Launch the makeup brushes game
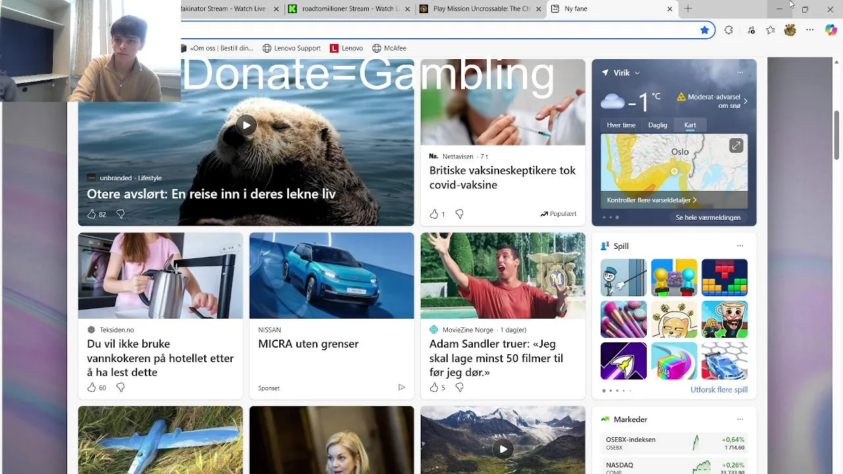The width and height of the screenshot is (843, 474). 624,319
